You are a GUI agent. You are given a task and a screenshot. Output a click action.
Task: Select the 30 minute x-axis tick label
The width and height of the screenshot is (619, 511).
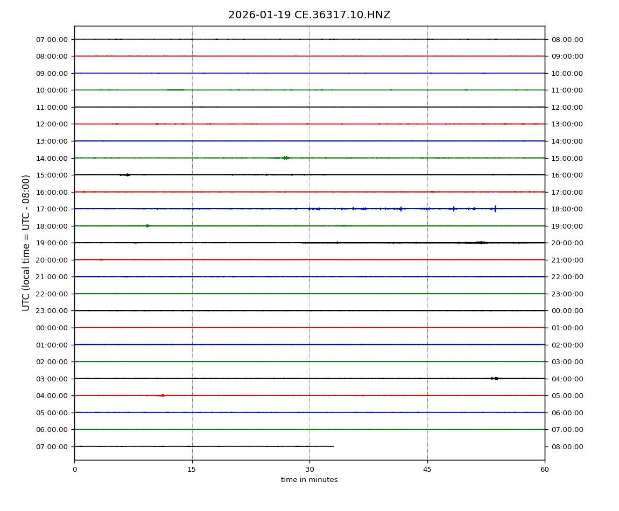[x=309, y=470]
